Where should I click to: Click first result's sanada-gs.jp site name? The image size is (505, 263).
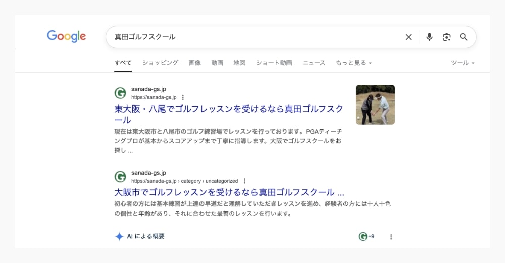point(149,89)
